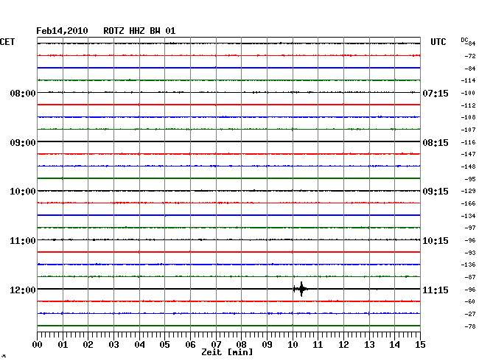Click the CET timezone label
The width and height of the screenshot is (479, 364).
coord(7,42)
